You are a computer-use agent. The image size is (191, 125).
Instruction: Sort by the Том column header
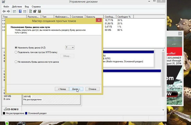(14, 17)
